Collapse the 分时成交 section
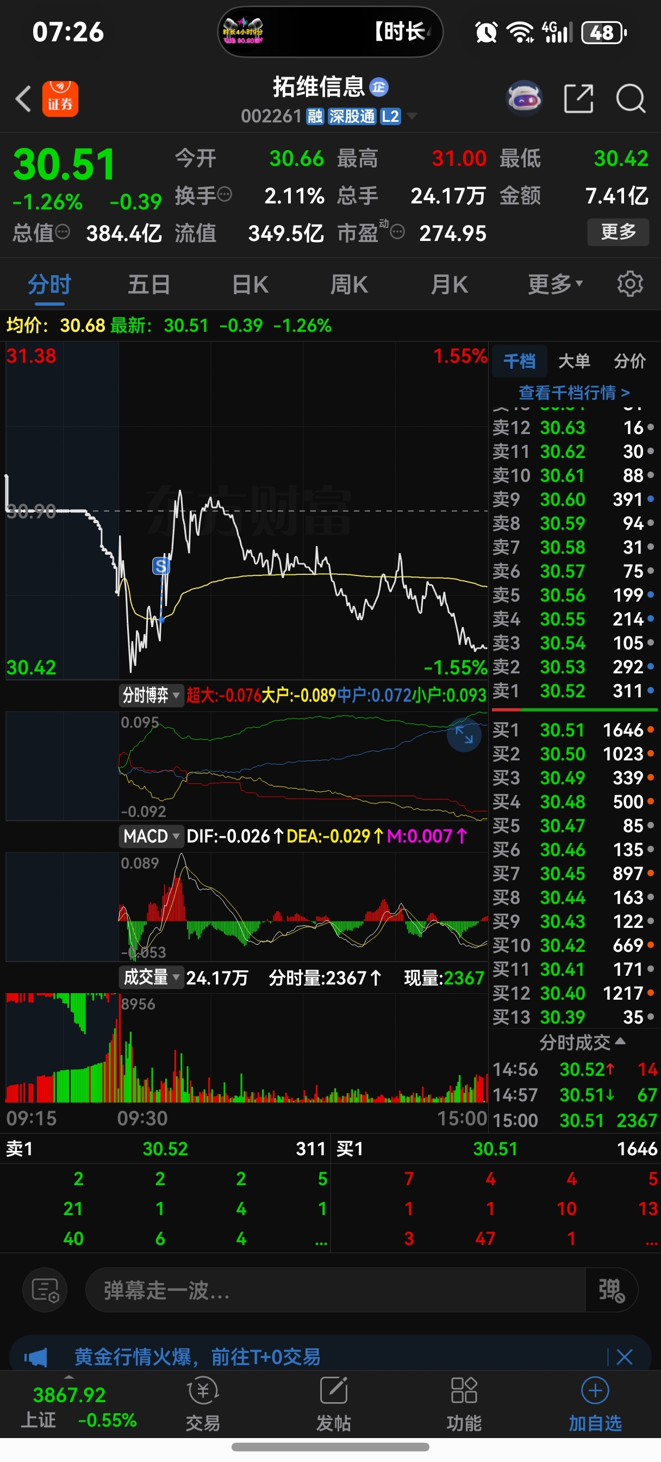This screenshot has width=661, height=1462. 583,1042
